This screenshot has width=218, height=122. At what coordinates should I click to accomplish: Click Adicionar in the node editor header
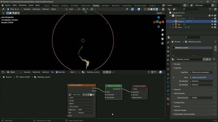[46, 72]
